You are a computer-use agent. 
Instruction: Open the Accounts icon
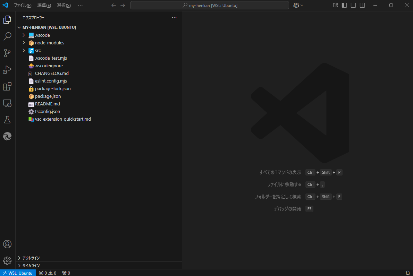point(7,244)
